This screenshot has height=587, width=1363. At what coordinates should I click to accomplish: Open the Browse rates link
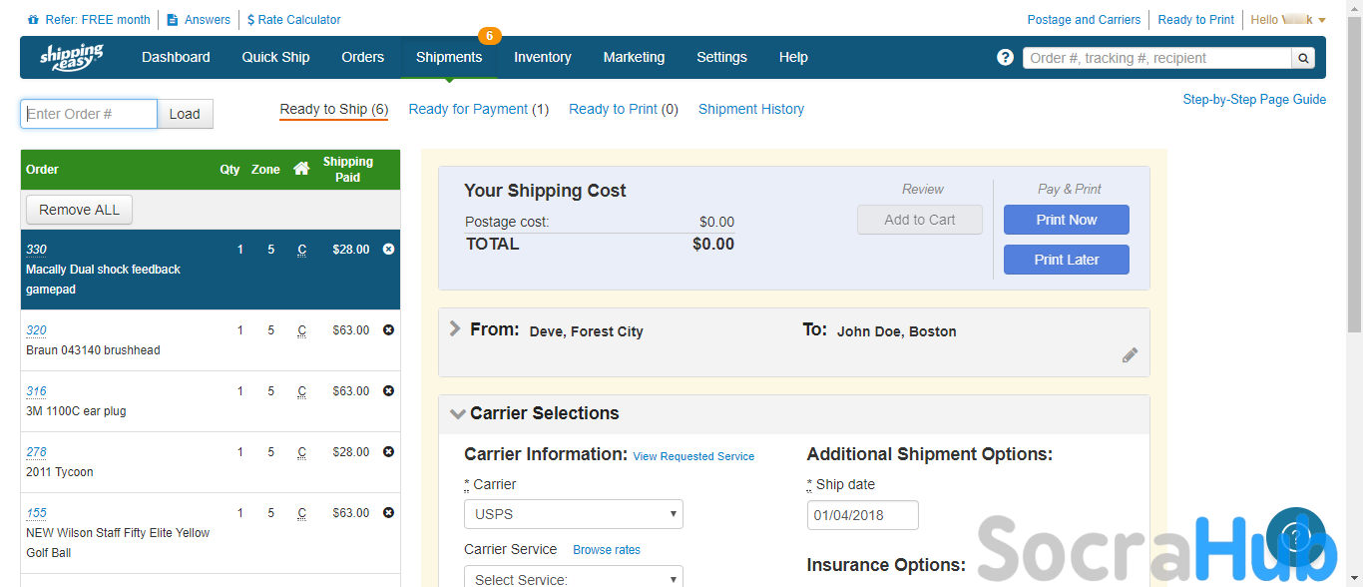(607, 550)
